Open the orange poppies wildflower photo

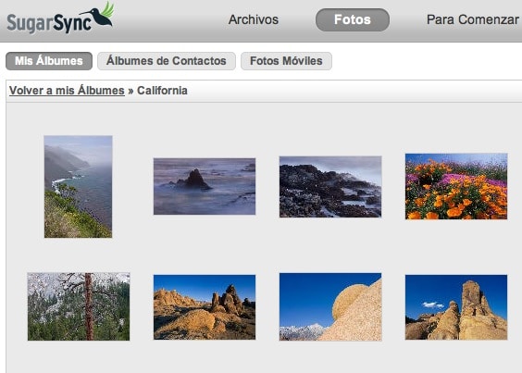tap(456, 186)
